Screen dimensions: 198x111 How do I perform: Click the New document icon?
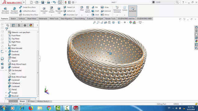[31, 2]
